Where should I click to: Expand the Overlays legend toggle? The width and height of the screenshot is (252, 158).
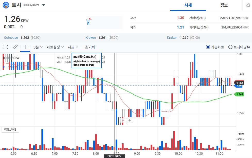tap(4, 67)
